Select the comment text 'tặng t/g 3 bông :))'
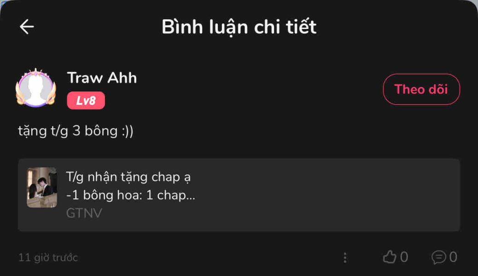This screenshot has width=478, height=276. click(x=76, y=131)
